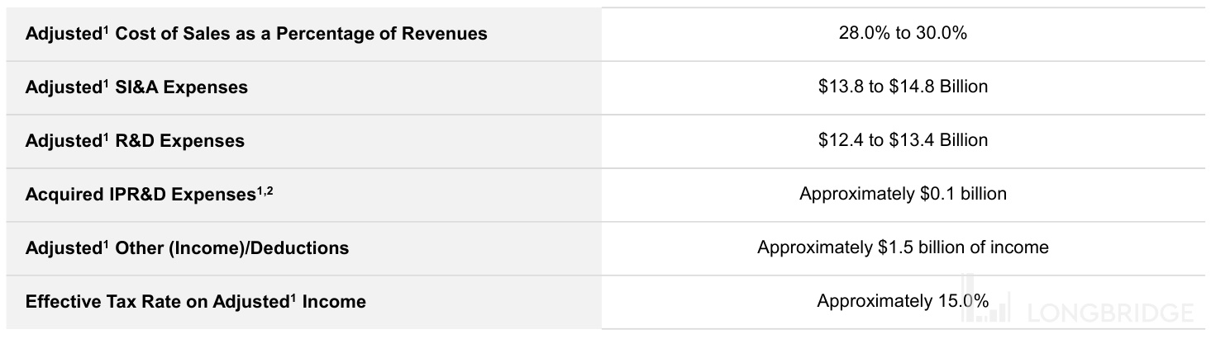Viewport: 1211px width, 339px height.
Task: Click the Approximately $0.1 billion value
Action: tap(903, 194)
